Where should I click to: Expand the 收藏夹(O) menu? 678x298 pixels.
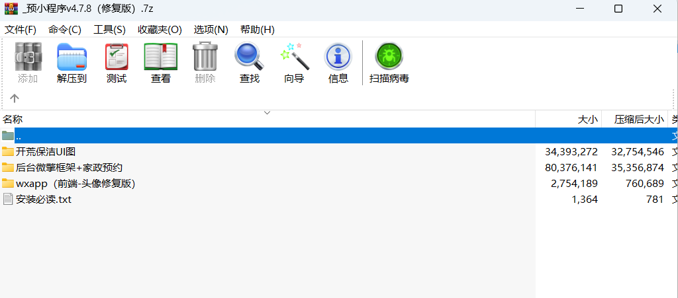(x=160, y=30)
